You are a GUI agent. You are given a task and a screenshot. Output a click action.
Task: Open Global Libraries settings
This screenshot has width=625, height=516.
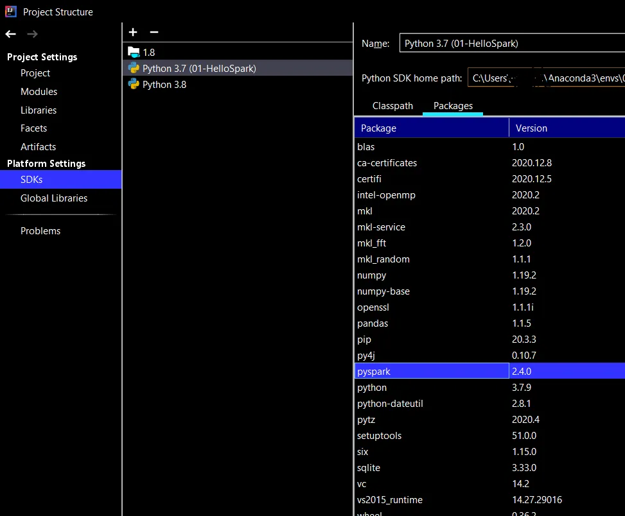pyautogui.click(x=54, y=198)
